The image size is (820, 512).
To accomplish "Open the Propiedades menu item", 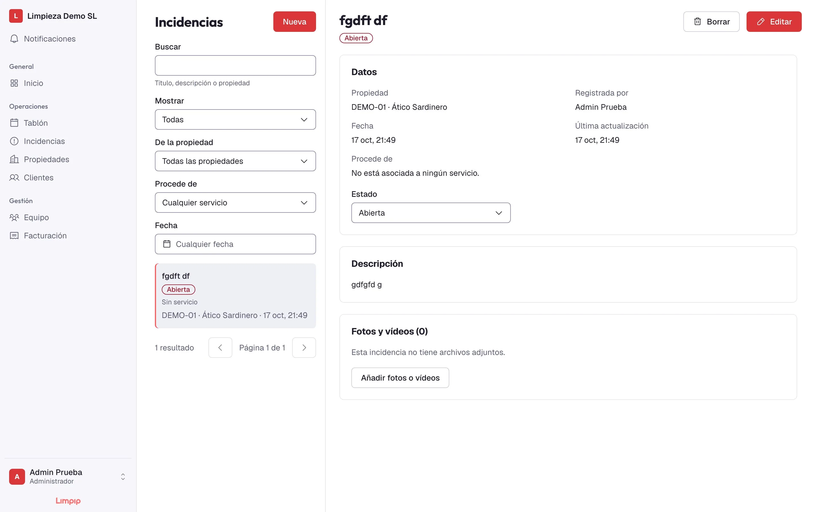I will pos(68,160).
